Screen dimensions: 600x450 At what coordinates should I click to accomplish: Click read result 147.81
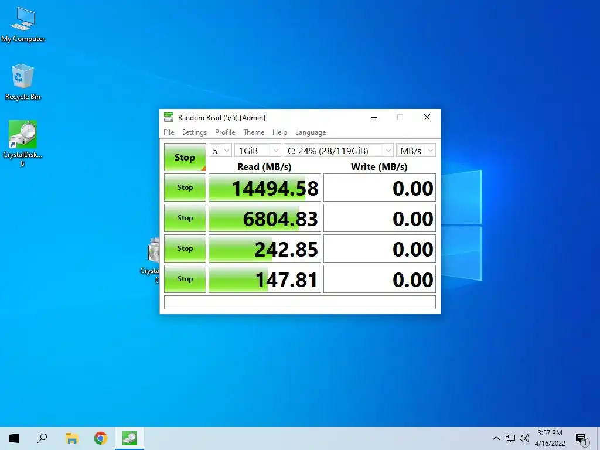pyautogui.click(x=265, y=279)
